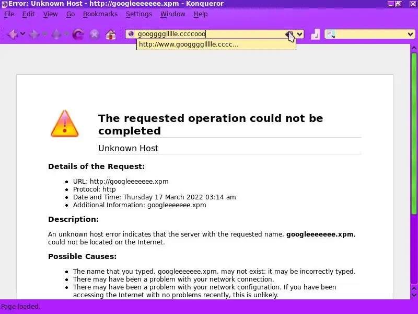Open the Settings menu
The image size is (418, 314).
pos(139,14)
